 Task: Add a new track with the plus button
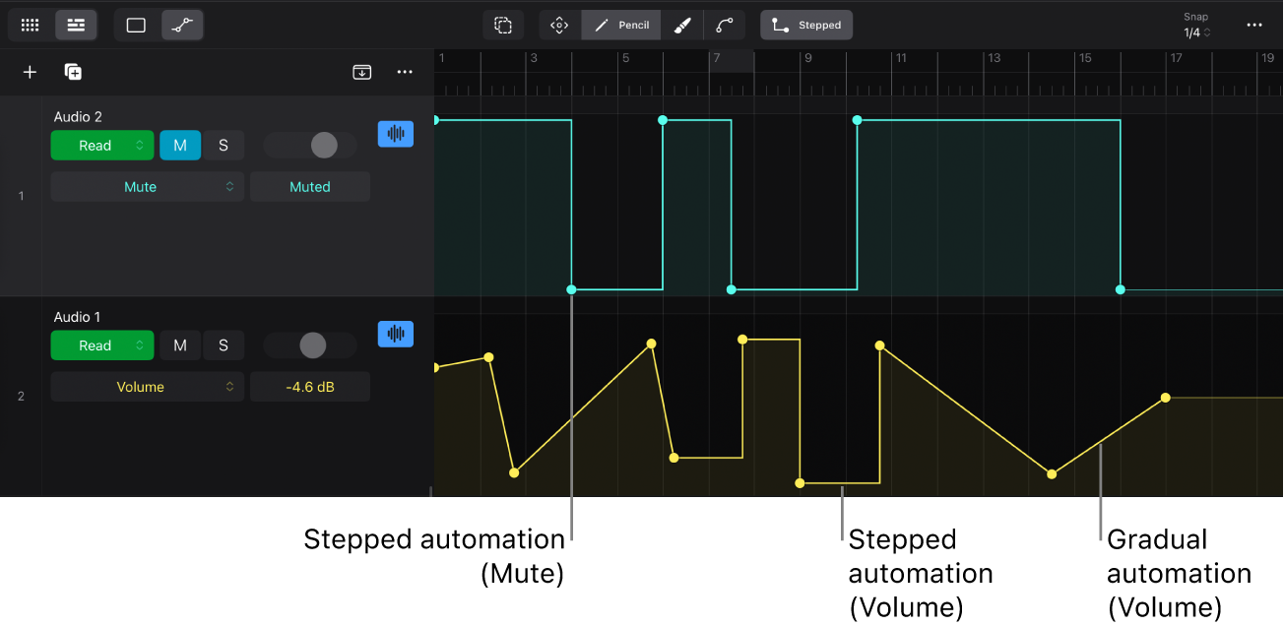[x=30, y=72]
